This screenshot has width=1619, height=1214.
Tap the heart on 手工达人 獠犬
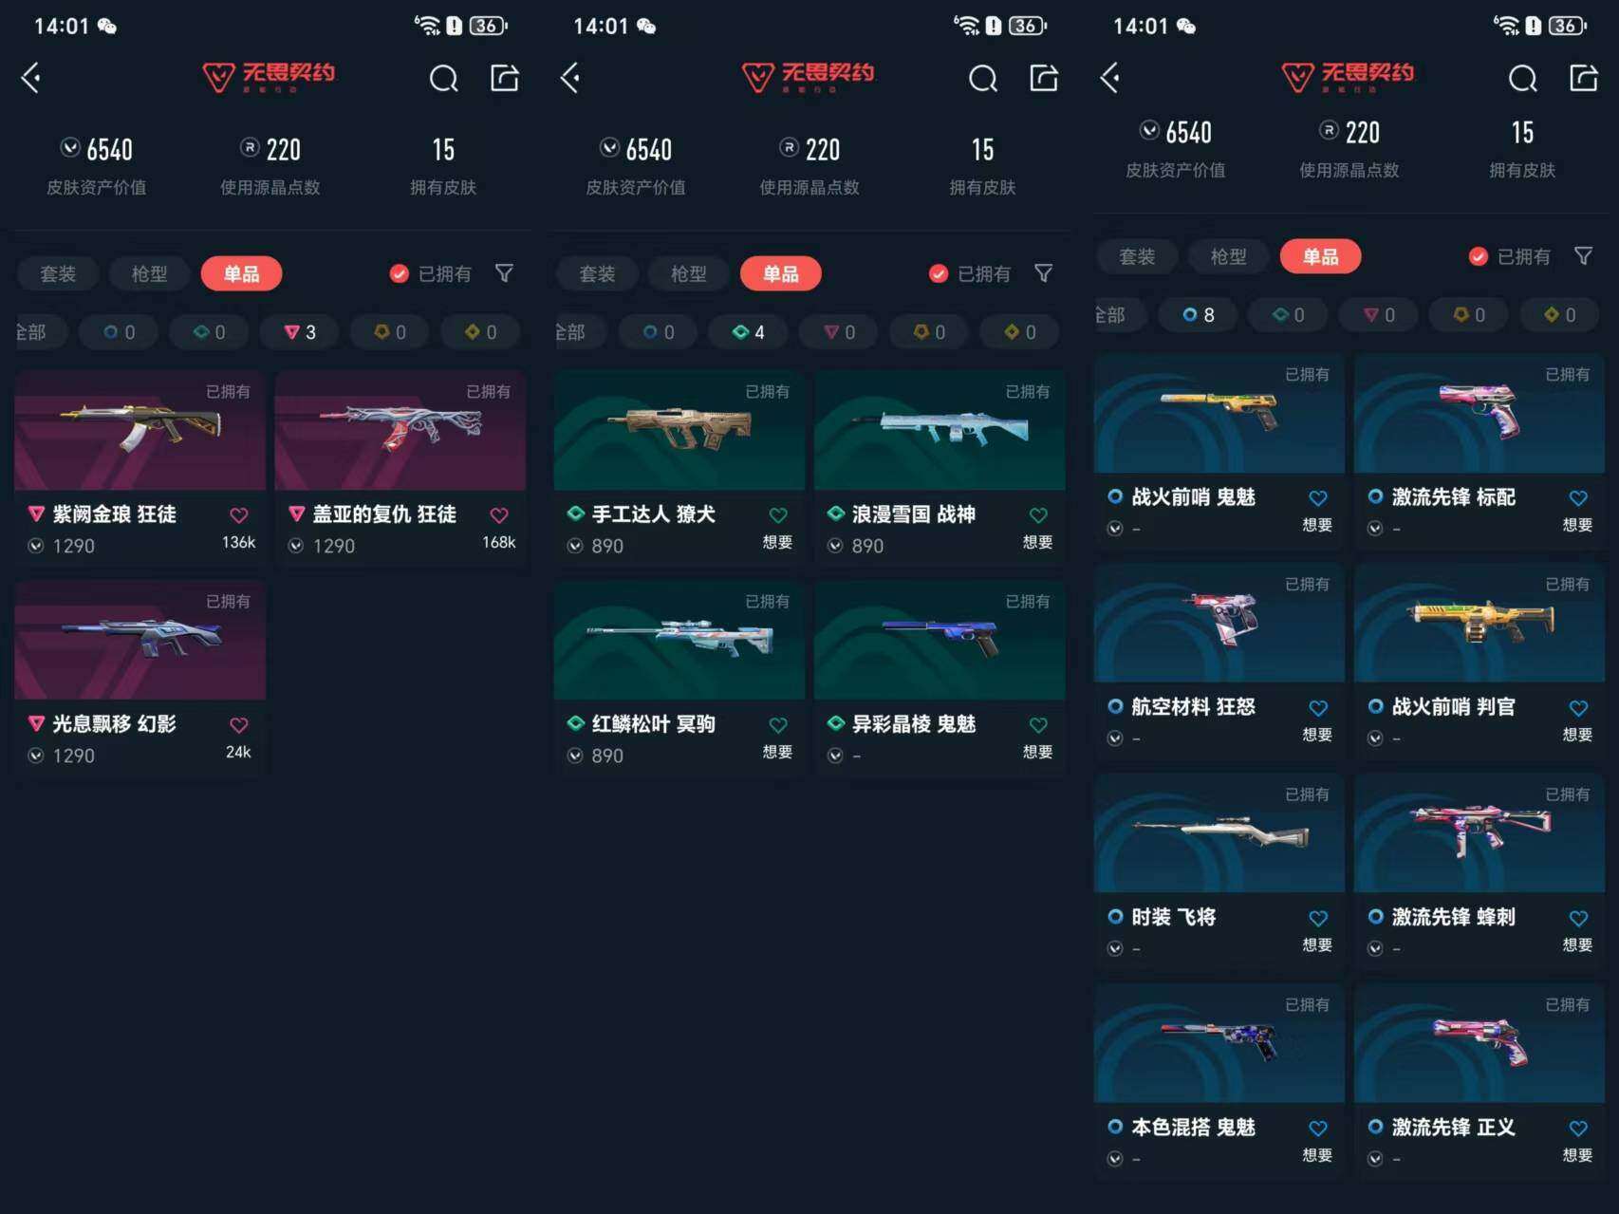tap(778, 514)
